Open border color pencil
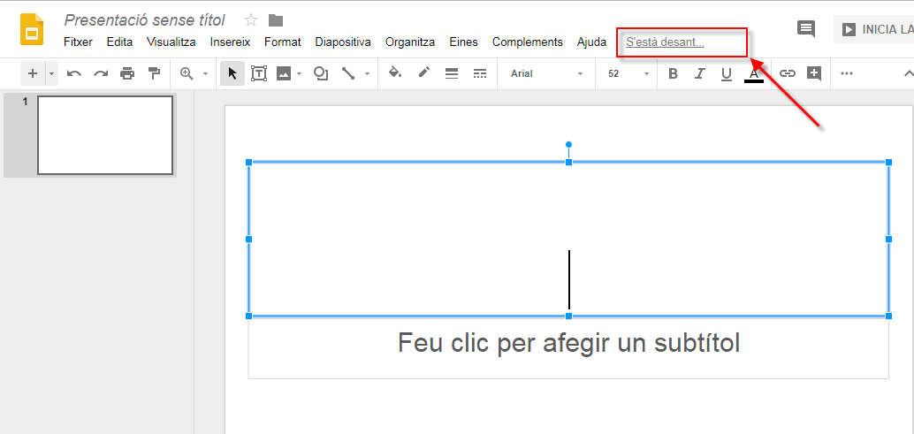 (423, 73)
